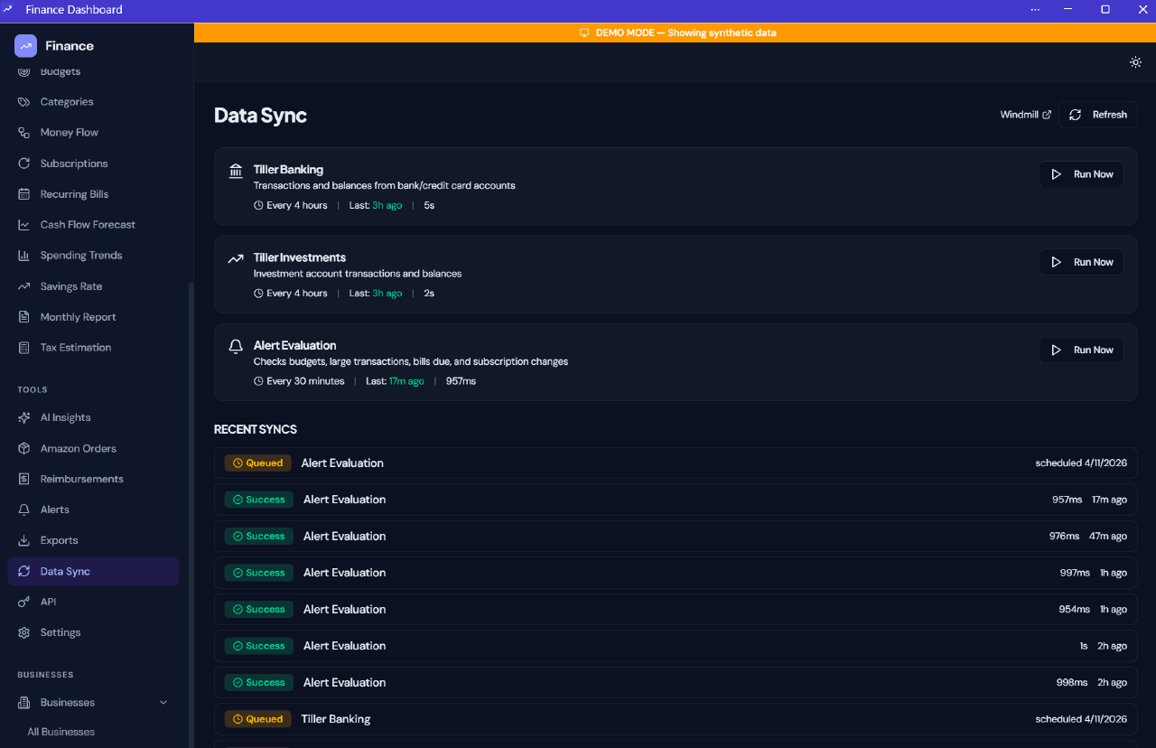Open the API icon in sidebar
1156x748 pixels.
tap(23, 601)
